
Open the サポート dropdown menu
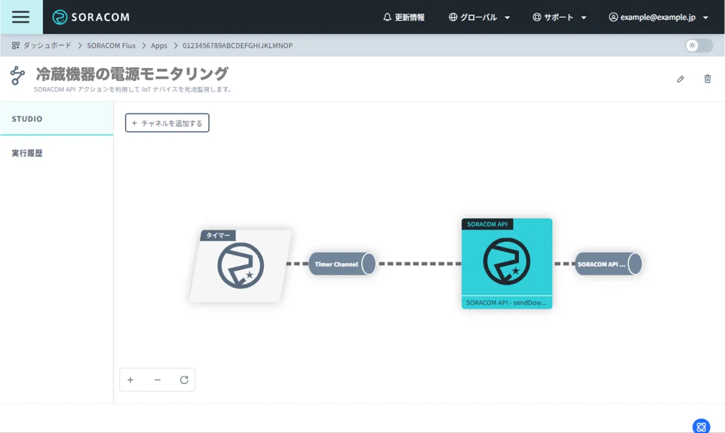tap(559, 17)
